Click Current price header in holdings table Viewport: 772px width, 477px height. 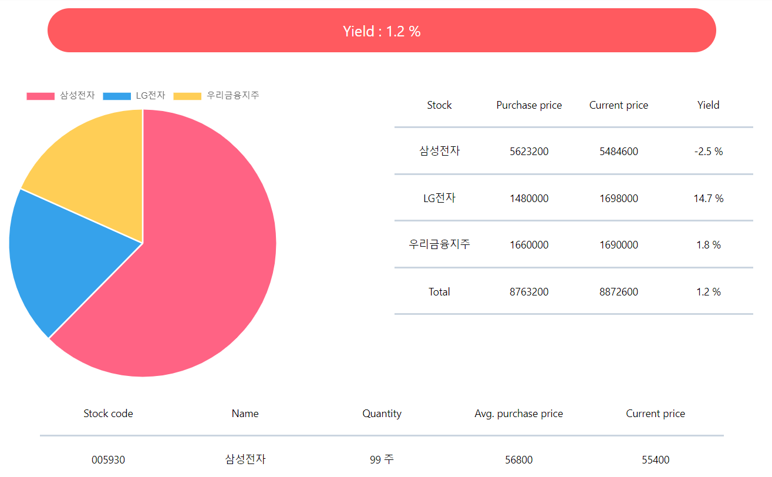[x=655, y=414]
